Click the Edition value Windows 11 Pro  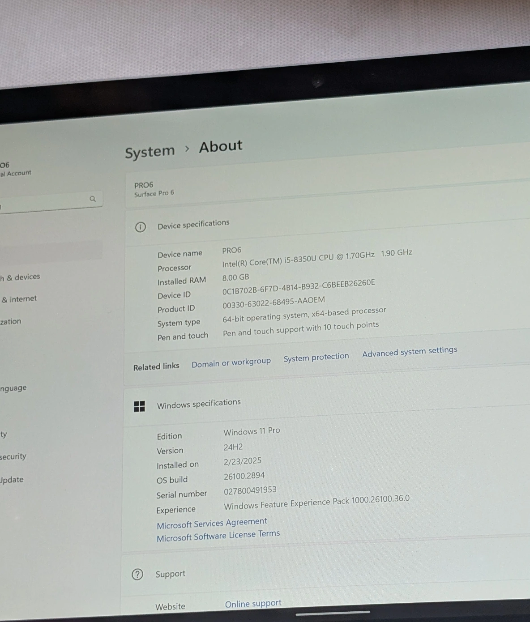(252, 431)
